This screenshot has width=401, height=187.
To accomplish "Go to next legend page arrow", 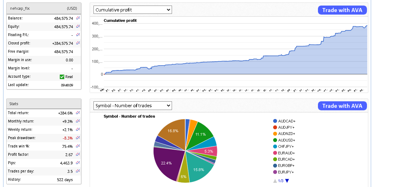I will [287, 181].
